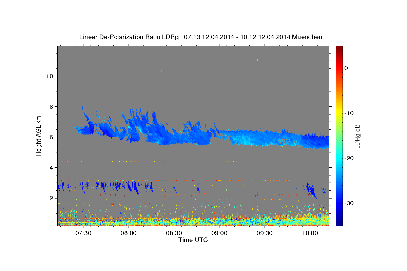407x271 pixels.
Task: Click the colorbar tick label '-10' beside the colorbar
Action: click(349, 113)
